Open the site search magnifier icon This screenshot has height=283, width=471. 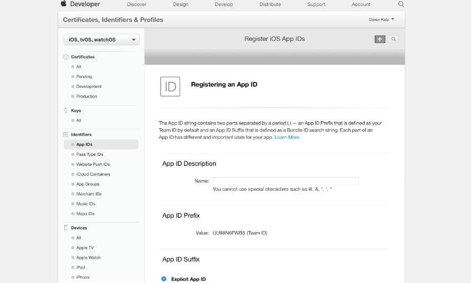click(x=401, y=4)
